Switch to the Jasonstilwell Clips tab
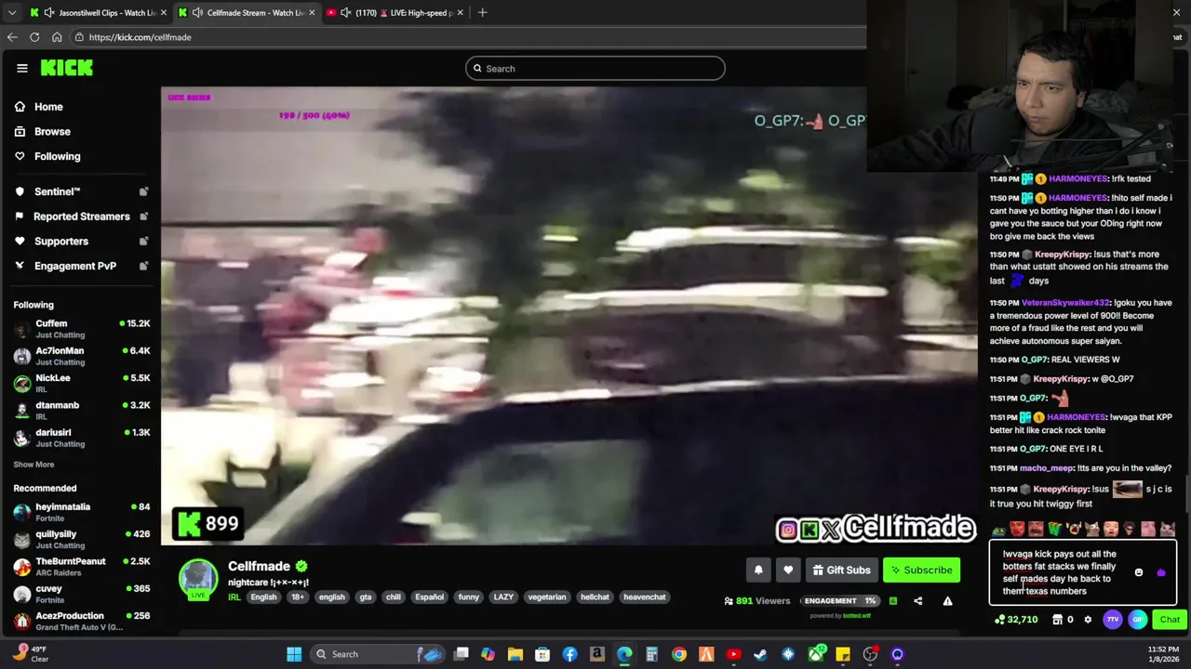This screenshot has width=1191, height=669. [x=100, y=13]
